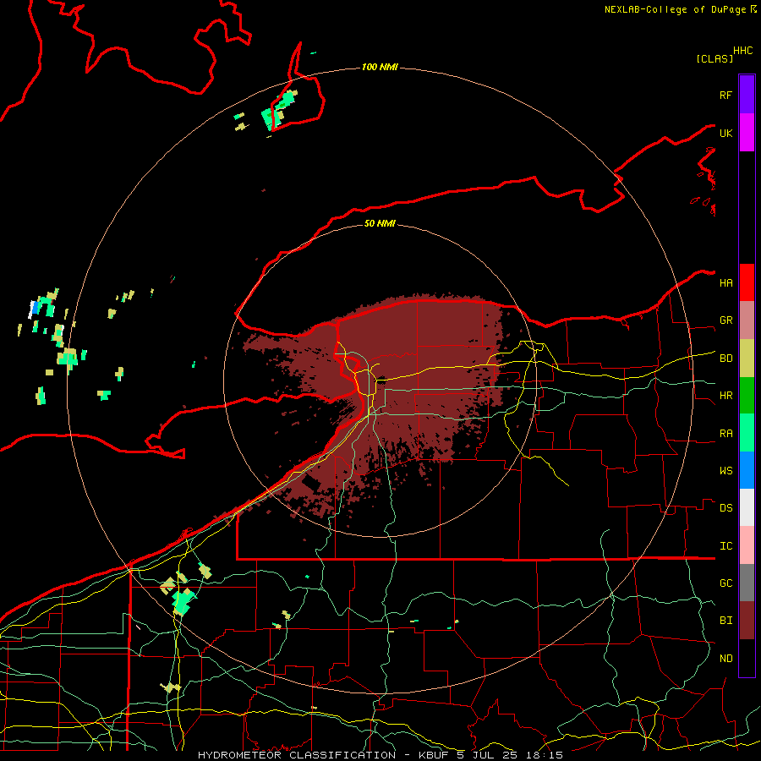Click the 100 NMI range ring label

tap(380, 67)
